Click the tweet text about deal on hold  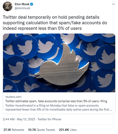coord(55,23)
